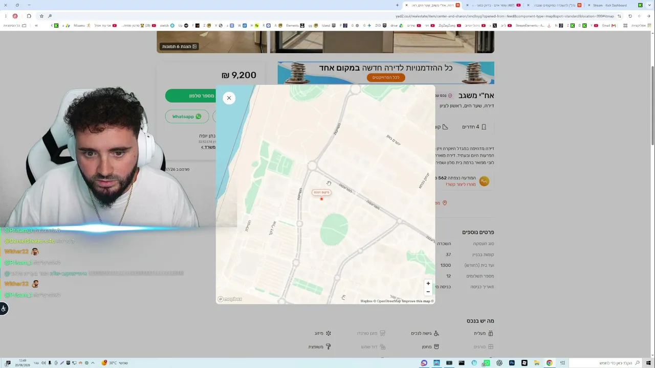Click the 'מה יש בנכס' section heading
Image resolution: width=655 pixels, height=368 pixels.
(481, 321)
